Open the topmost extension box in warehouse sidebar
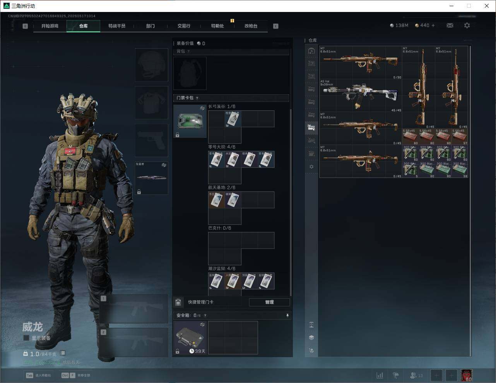This screenshot has width=496, height=383. (311, 63)
